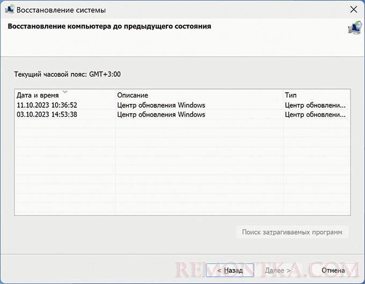Proceed with the Далее button
This screenshot has width=365, height=284.
click(278, 270)
